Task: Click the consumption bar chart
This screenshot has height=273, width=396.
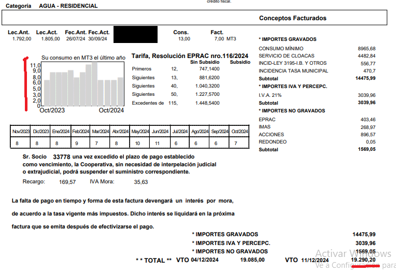Action: [x=82, y=84]
